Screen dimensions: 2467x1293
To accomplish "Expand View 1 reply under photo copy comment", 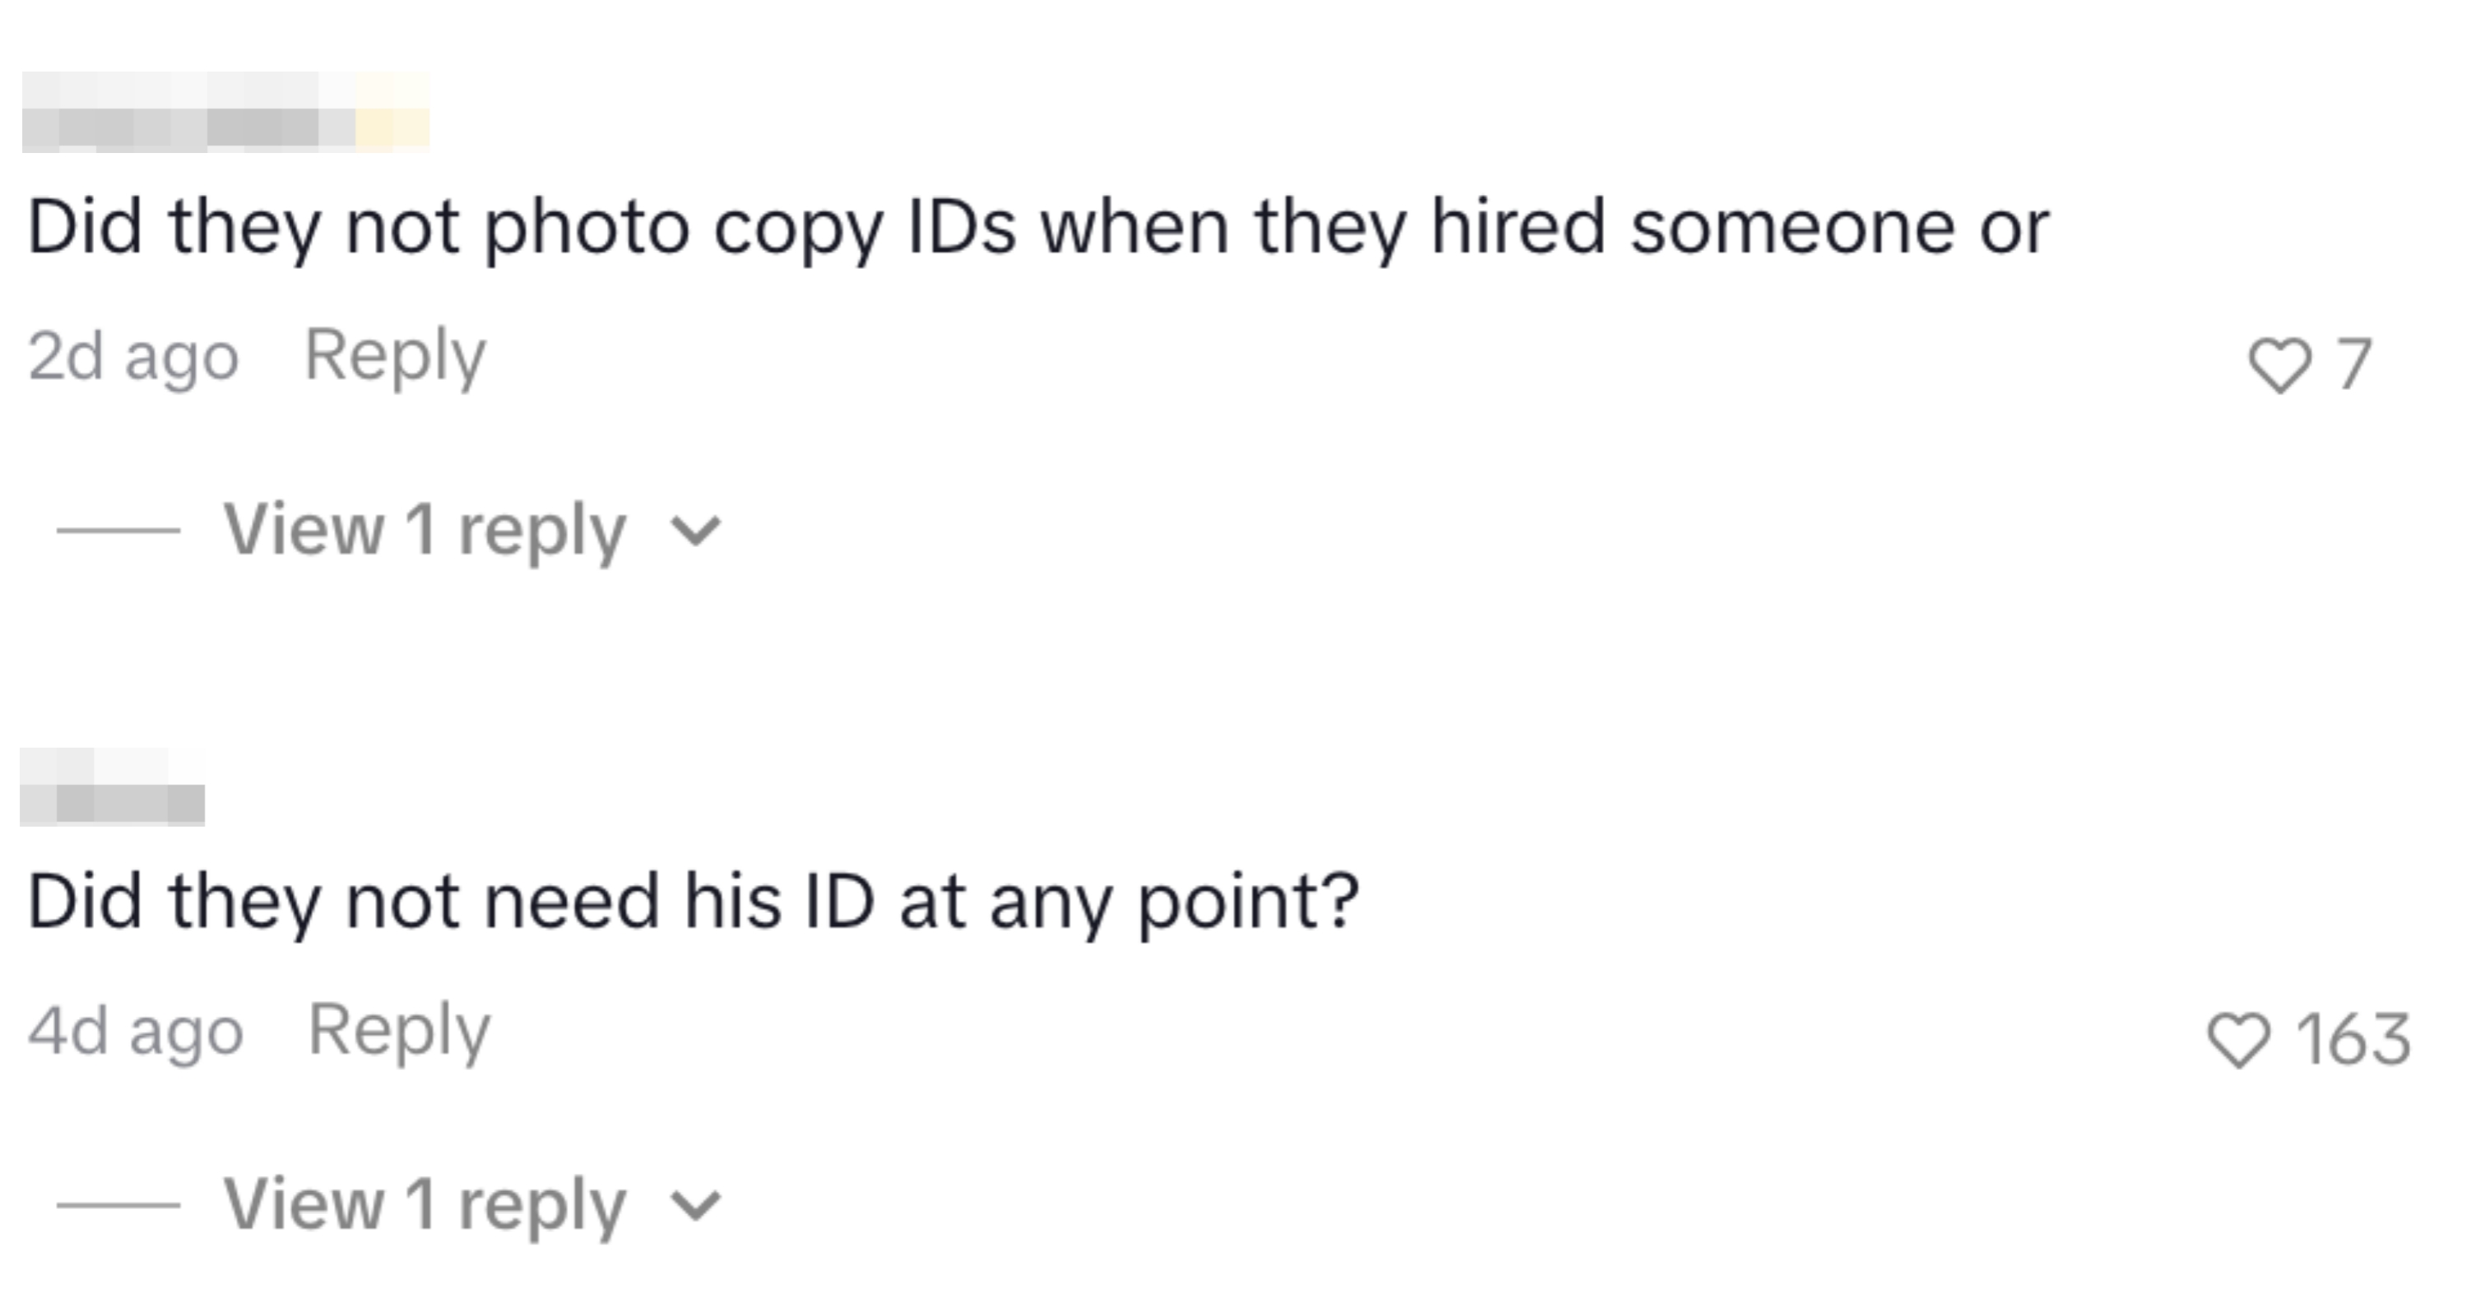I will coord(424,530).
